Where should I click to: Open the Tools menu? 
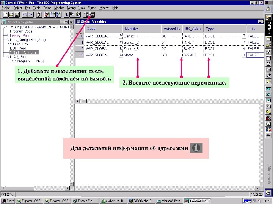[x=36, y=8]
